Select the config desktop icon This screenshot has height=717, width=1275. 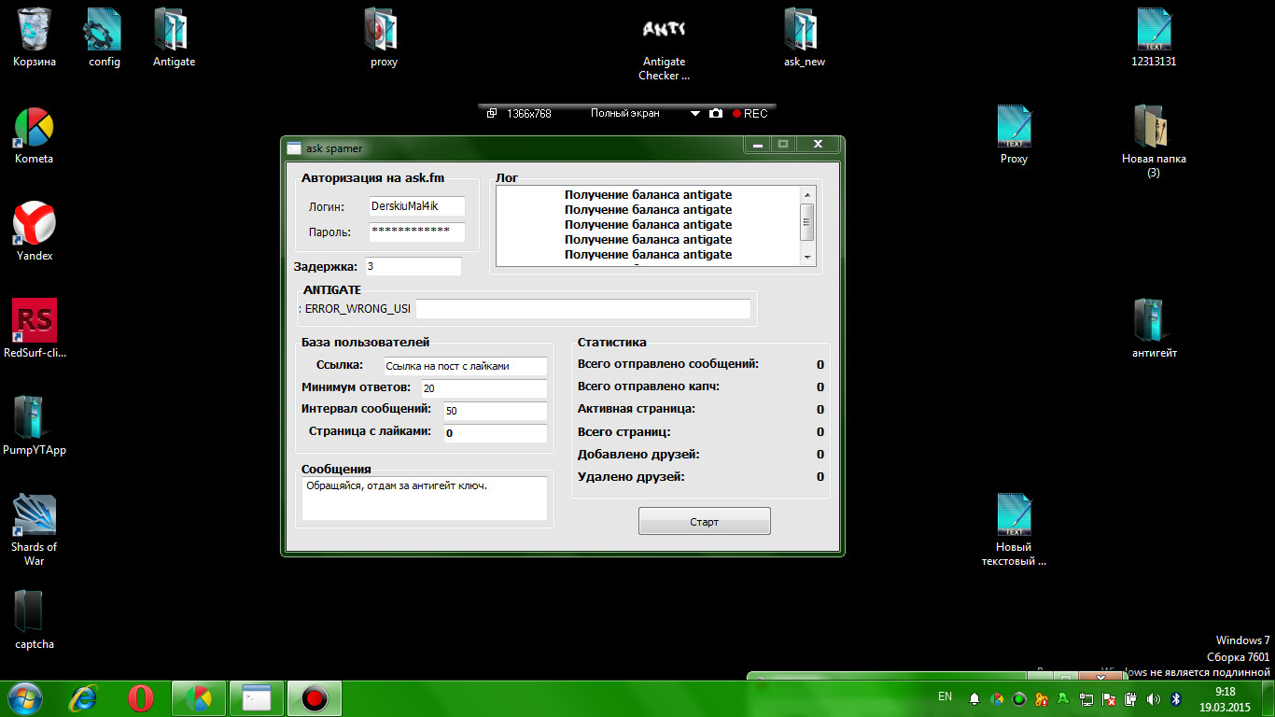[x=104, y=37]
